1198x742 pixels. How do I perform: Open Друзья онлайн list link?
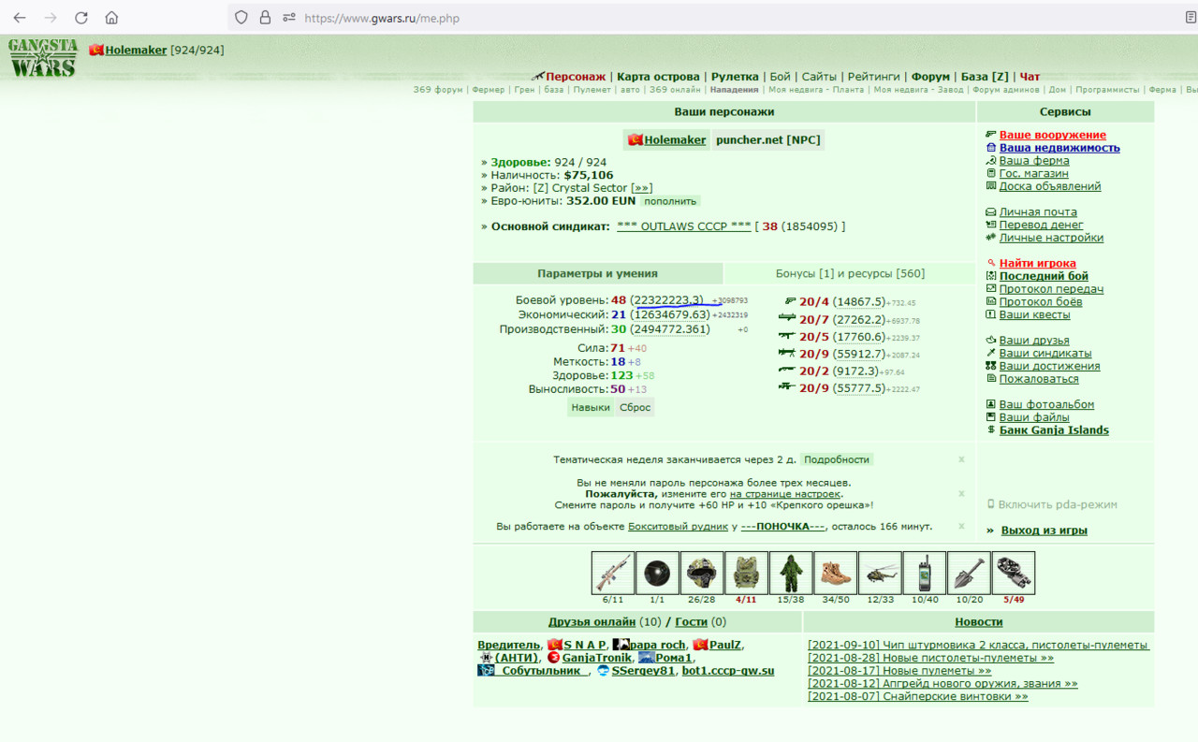point(592,622)
